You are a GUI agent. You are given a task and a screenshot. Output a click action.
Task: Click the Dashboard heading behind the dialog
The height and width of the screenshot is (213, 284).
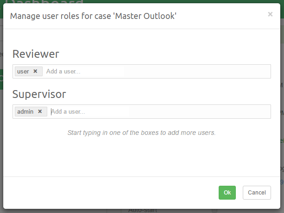pyautogui.click(x=46, y=2)
